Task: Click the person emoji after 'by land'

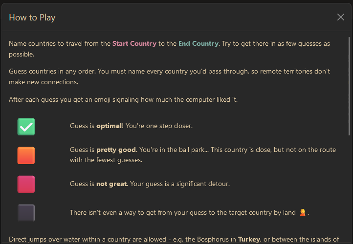Action: click(303, 212)
